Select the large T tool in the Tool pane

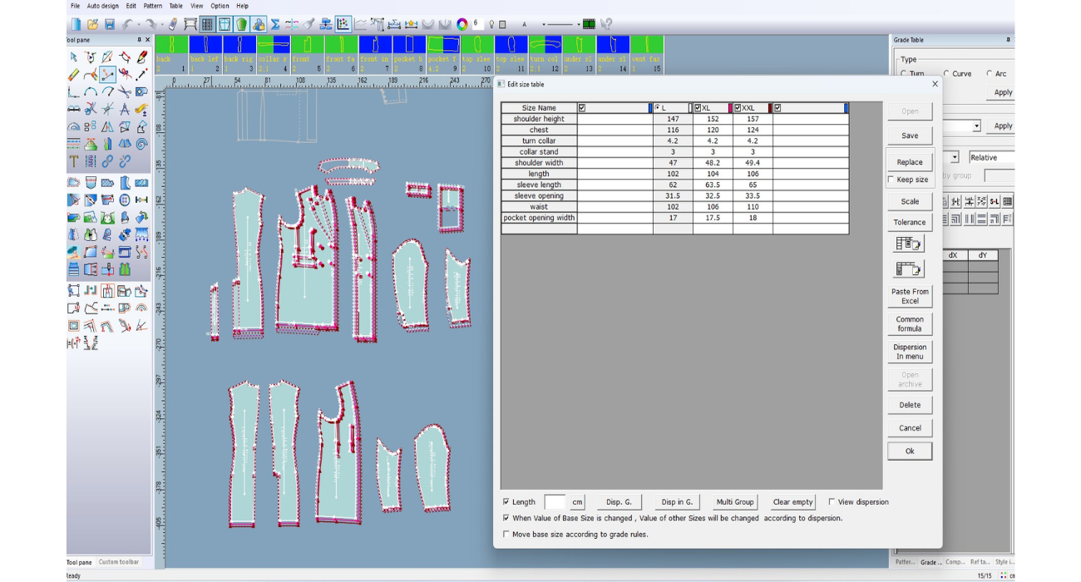(x=73, y=160)
